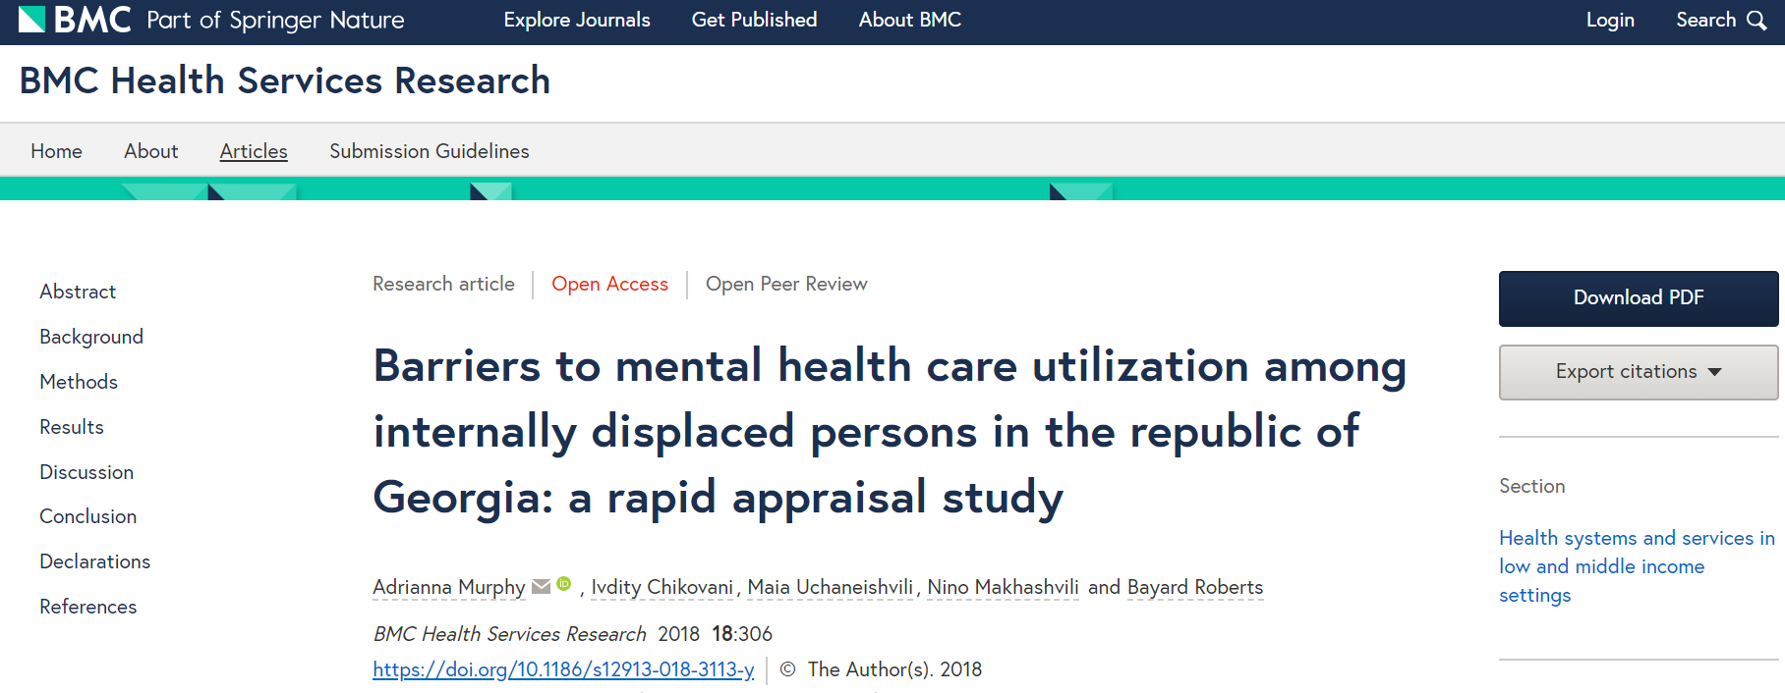Viewport: 1785px width, 693px height.
Task: Open the article DOI link
Action: click(x=563, y=669)
